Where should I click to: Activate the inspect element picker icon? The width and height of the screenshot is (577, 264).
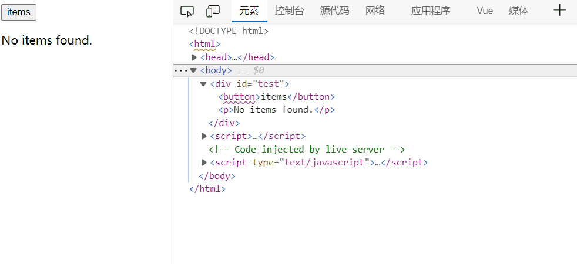click(x=187, y=11)
